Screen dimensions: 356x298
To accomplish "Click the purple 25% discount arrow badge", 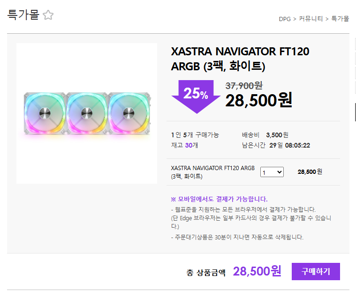I will click(x=196, y=95).
